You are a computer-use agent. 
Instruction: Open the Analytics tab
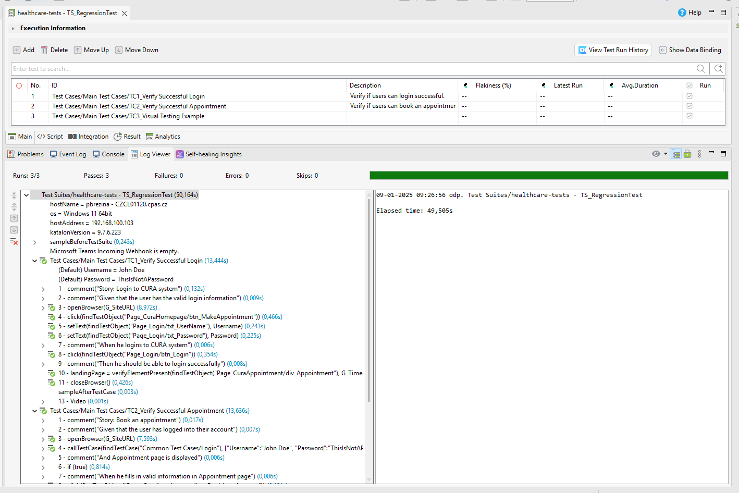[x=163, y=137]
